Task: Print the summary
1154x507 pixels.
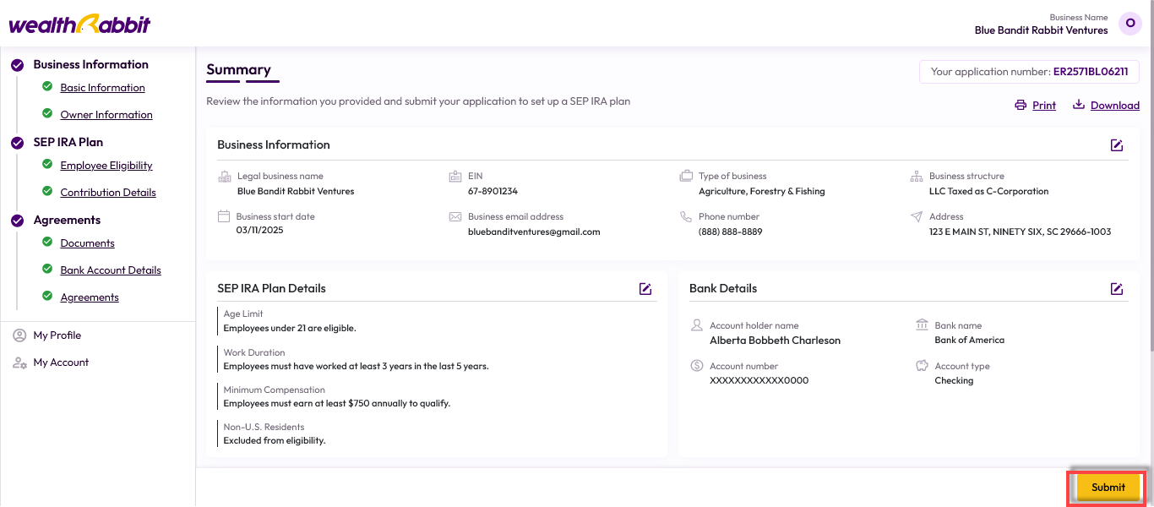Action: pyautogui.click(x=1044, y=106)
